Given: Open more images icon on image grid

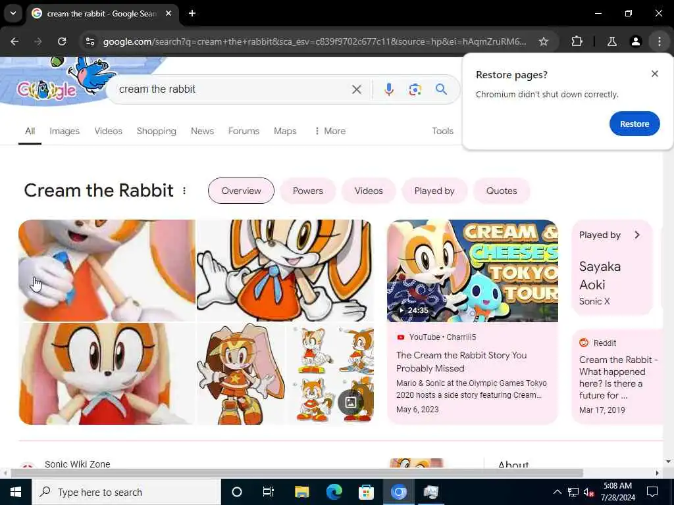Looking at the screenshot, I should (x=351, y=402).
